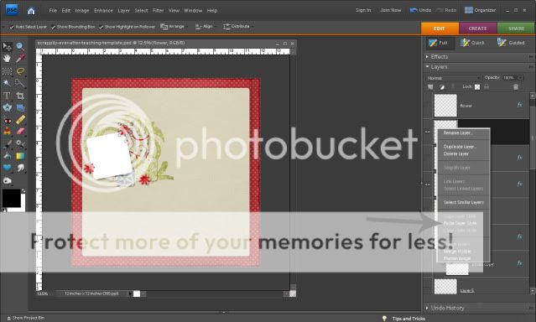Open the Organizer
The height and width of the screenshot is (322, 536).
click(480, 10)
